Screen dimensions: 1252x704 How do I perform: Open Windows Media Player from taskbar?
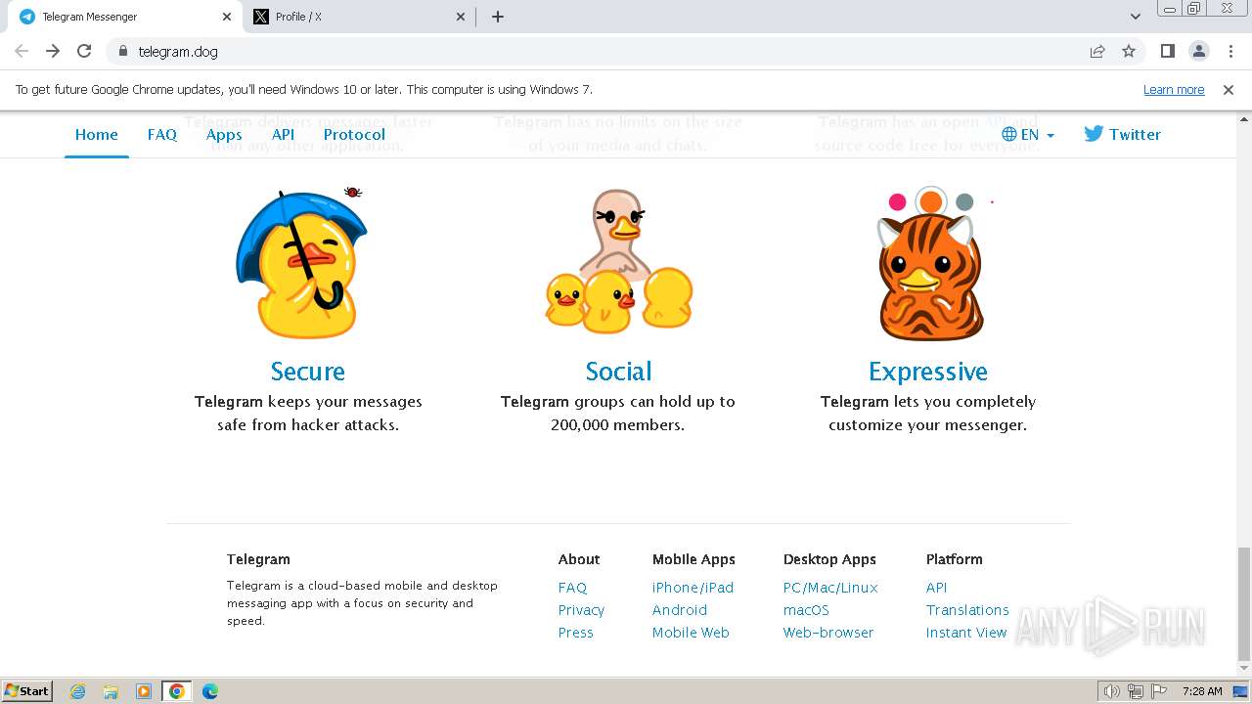[144, 691]
